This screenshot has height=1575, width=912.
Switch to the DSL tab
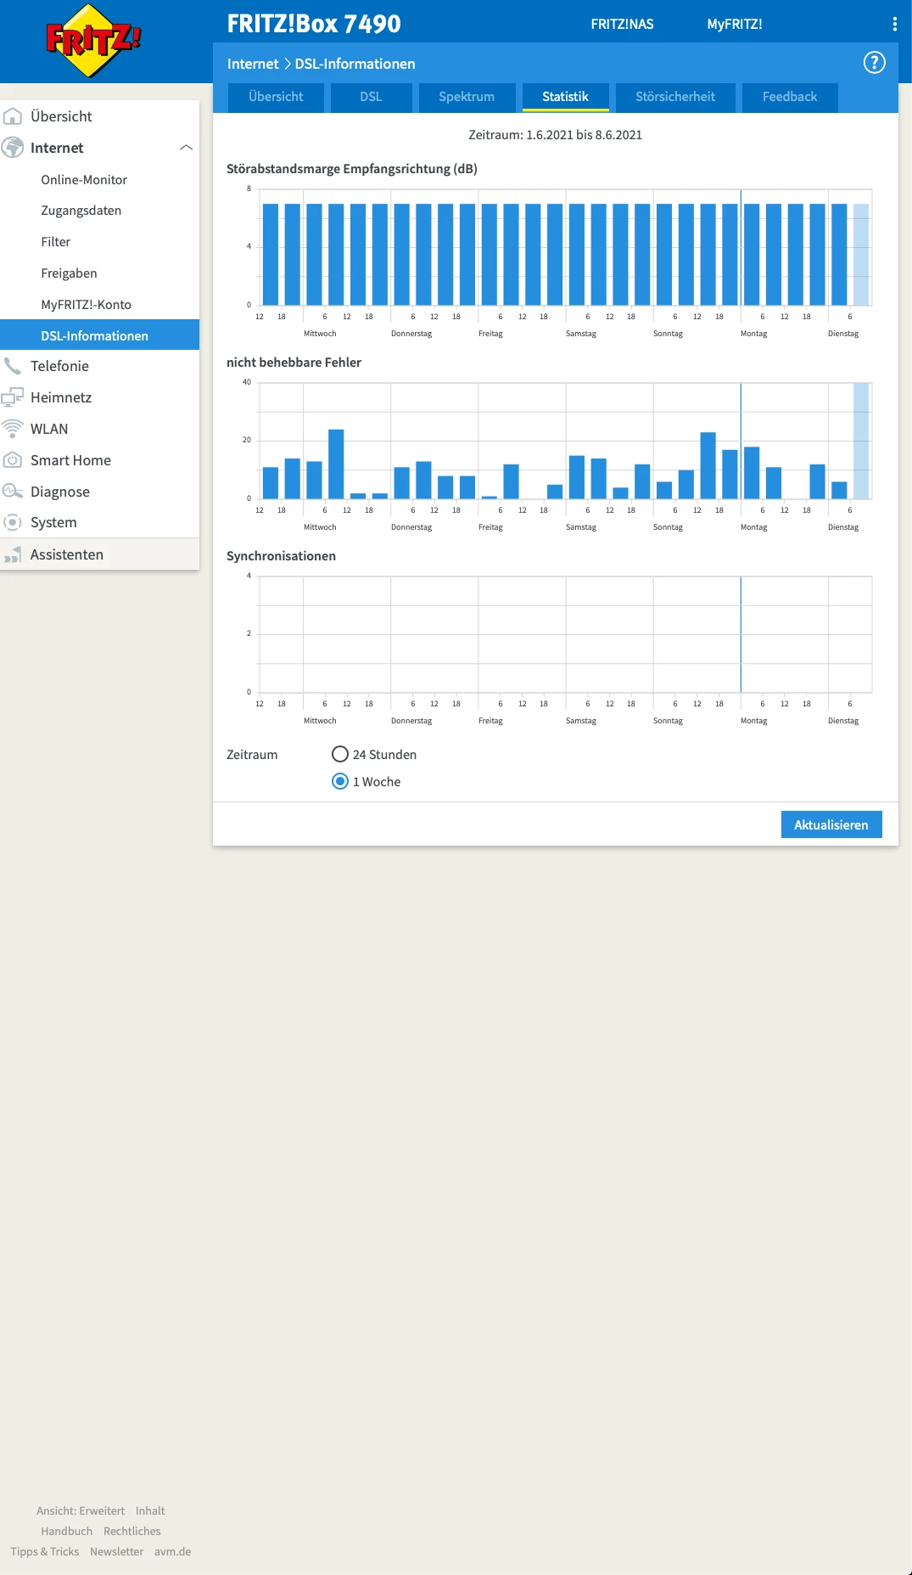tap(371, 97)
